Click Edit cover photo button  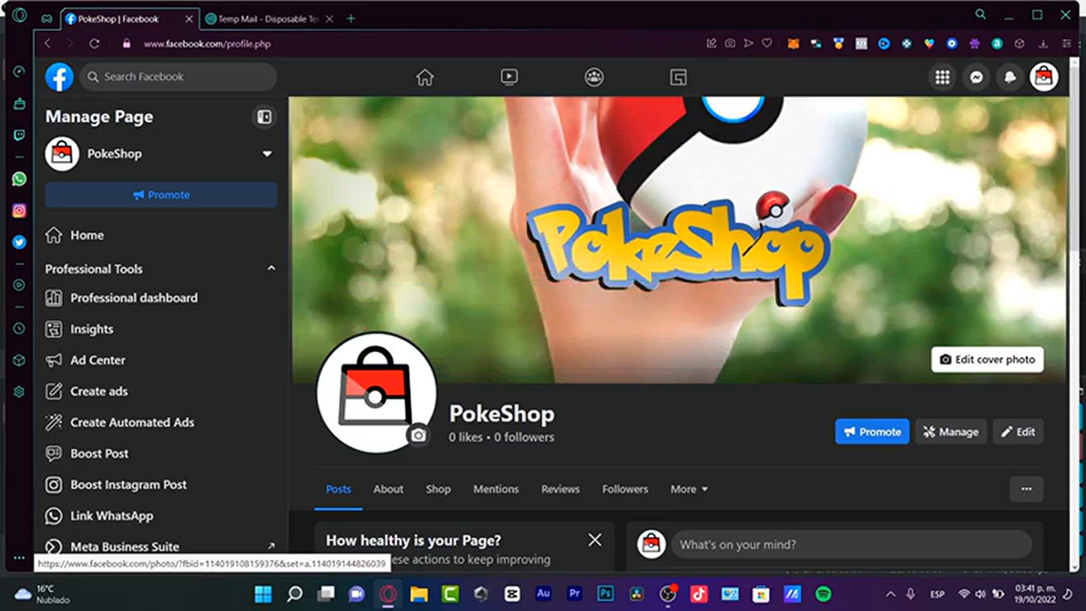pyautogui.click(x=988, y=360)
